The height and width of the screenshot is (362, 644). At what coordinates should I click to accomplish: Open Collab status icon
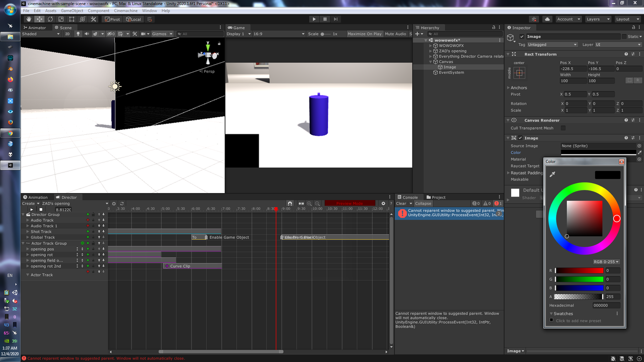533,19
